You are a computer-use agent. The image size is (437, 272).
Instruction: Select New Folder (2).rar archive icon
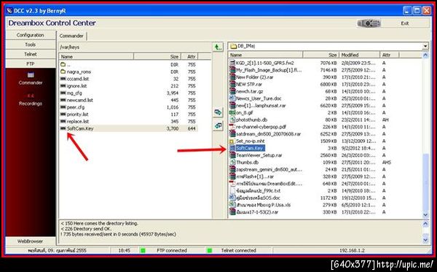pos(232,77)
